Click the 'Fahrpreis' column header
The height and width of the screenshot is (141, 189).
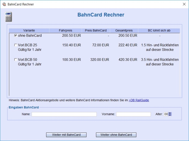coord(66,30)
